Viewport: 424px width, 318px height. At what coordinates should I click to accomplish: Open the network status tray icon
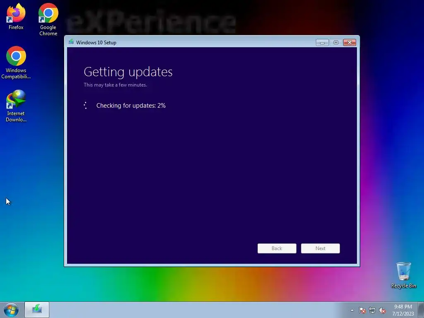point(372,310)
